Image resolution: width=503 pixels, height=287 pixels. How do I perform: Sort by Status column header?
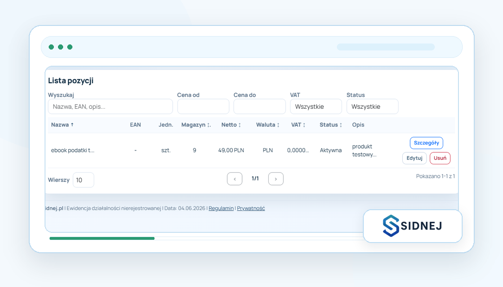coord(331,125)
